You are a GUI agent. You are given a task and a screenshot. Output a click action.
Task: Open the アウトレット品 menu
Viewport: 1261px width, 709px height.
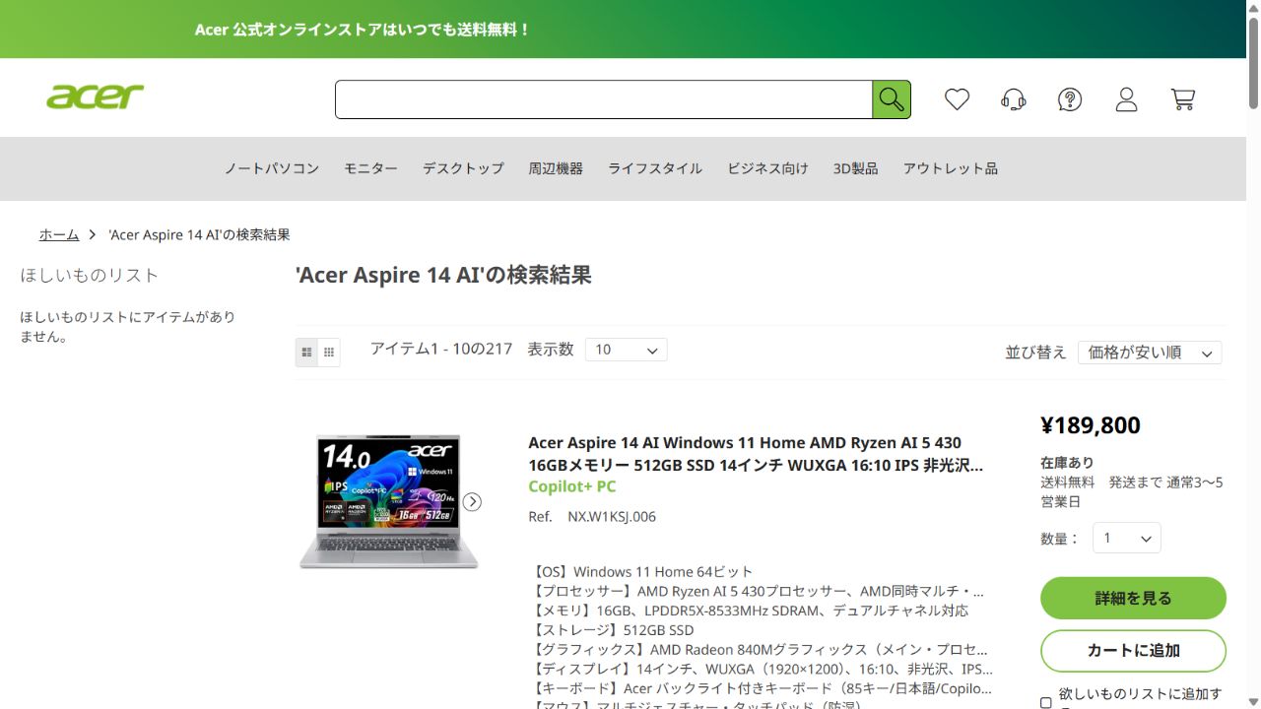pyautogui.click(x=951, y=168)
